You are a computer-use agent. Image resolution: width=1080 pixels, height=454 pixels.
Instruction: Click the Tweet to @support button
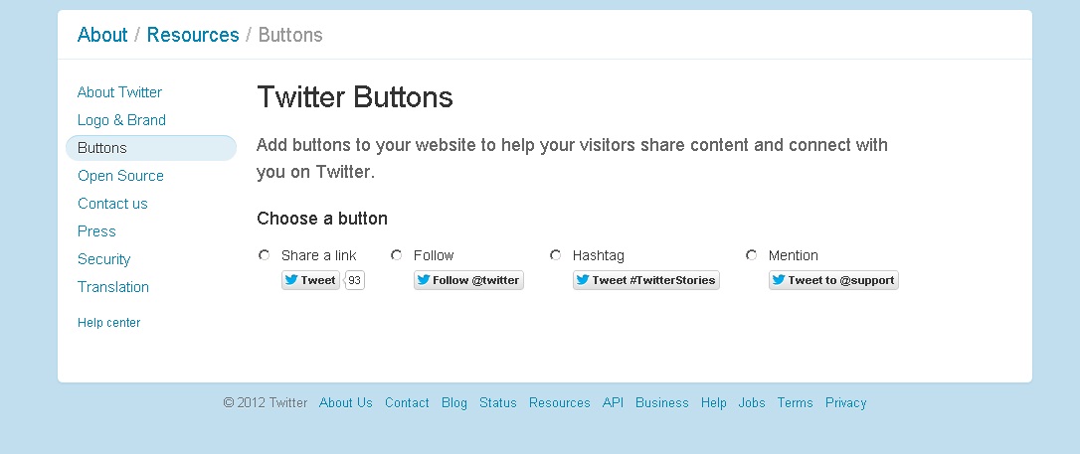pos(833,280)
